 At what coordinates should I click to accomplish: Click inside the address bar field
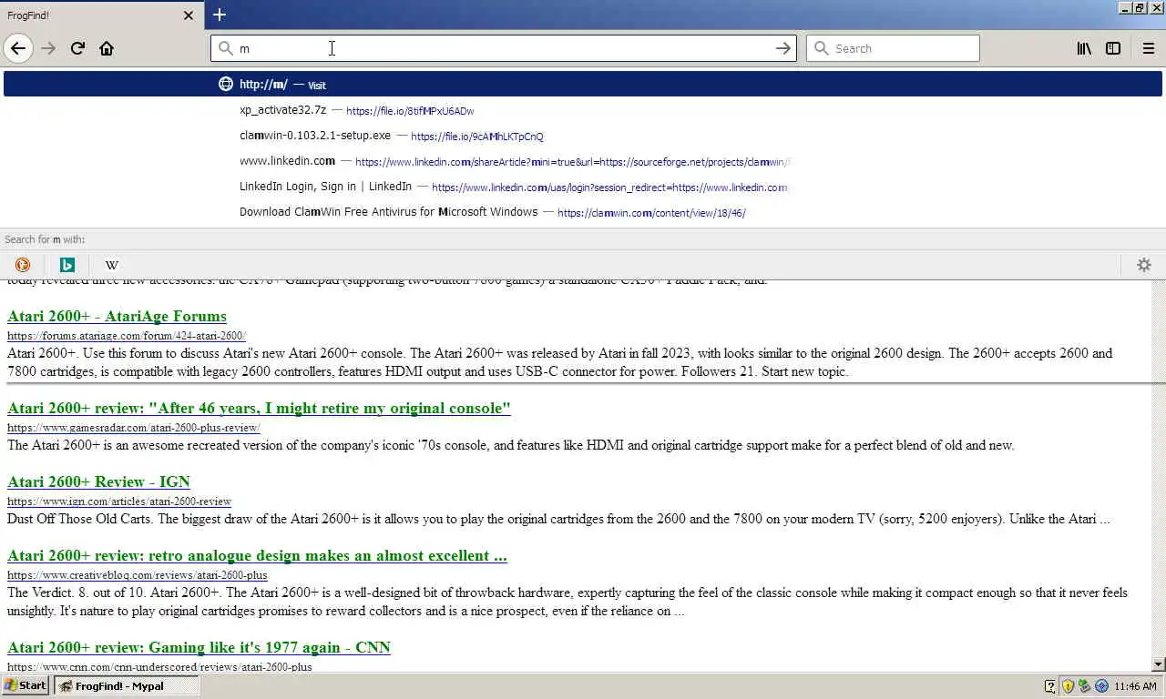coord(504,48)
